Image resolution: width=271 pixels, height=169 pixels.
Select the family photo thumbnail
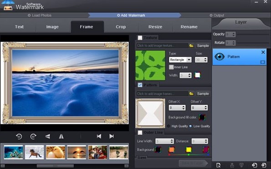(x=97, y=152)
